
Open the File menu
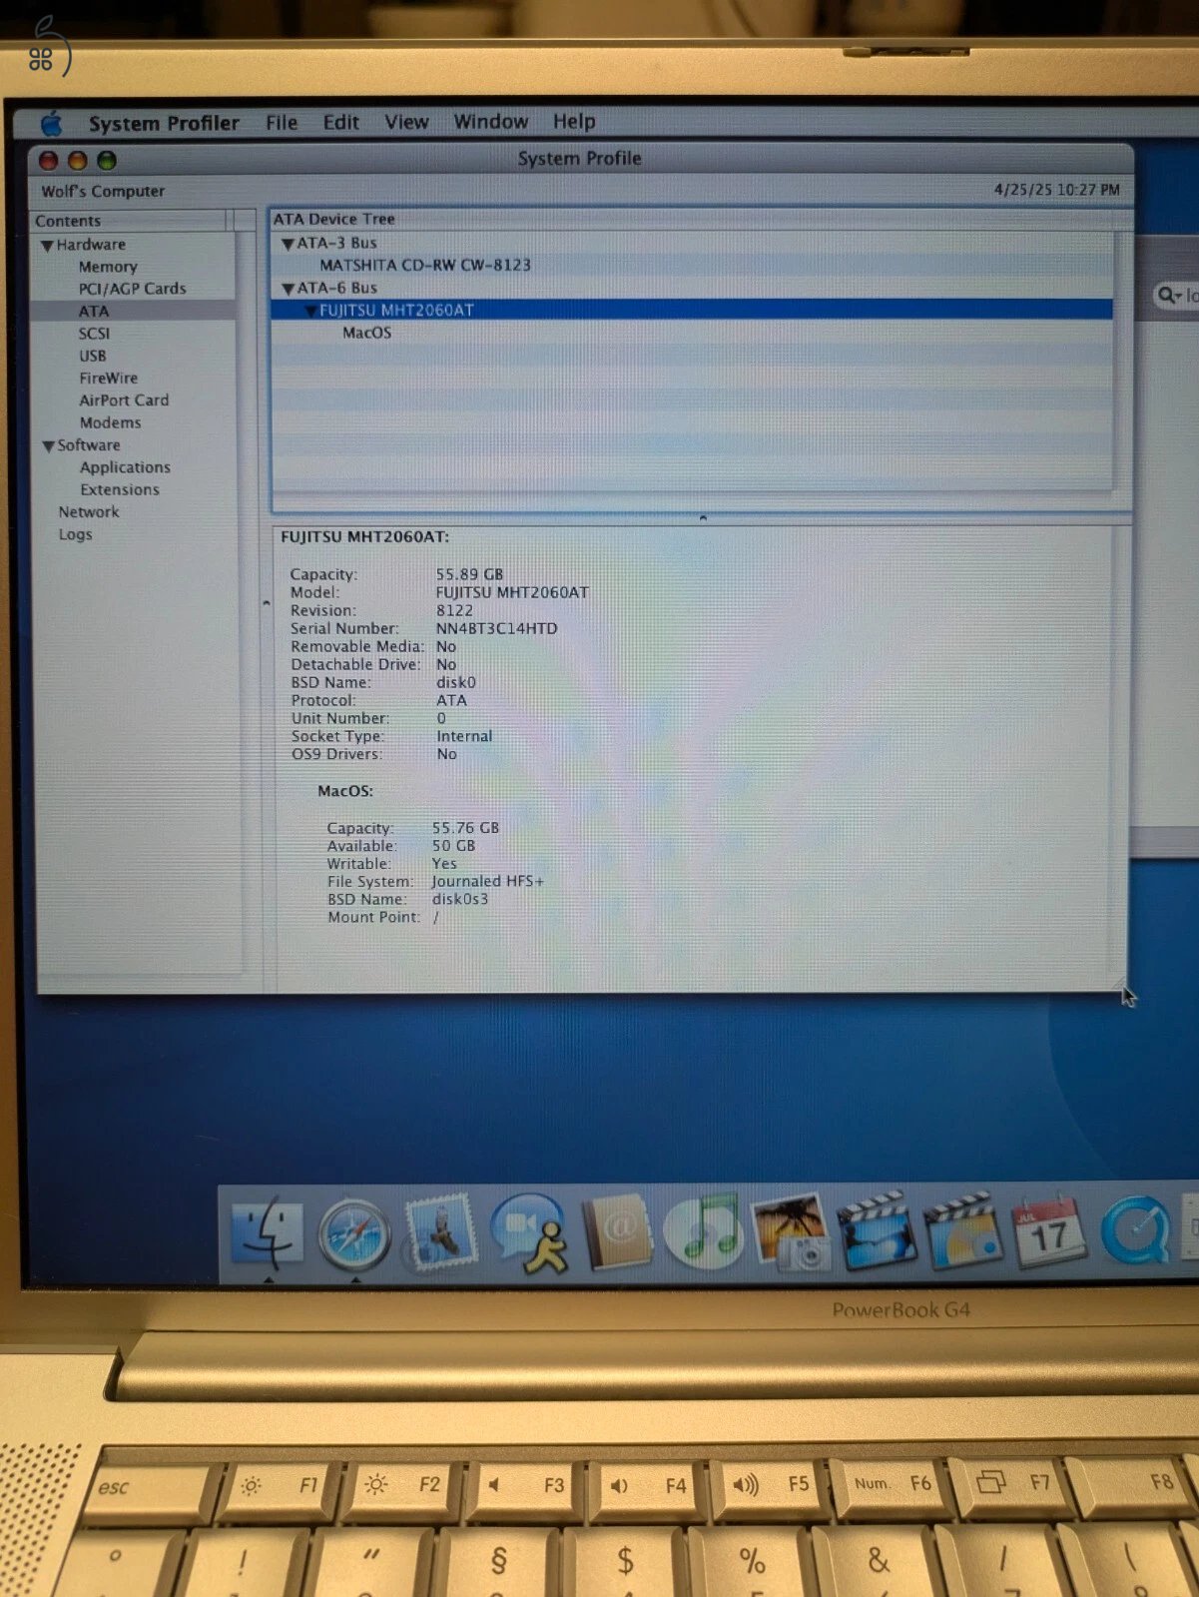(282, 123)
